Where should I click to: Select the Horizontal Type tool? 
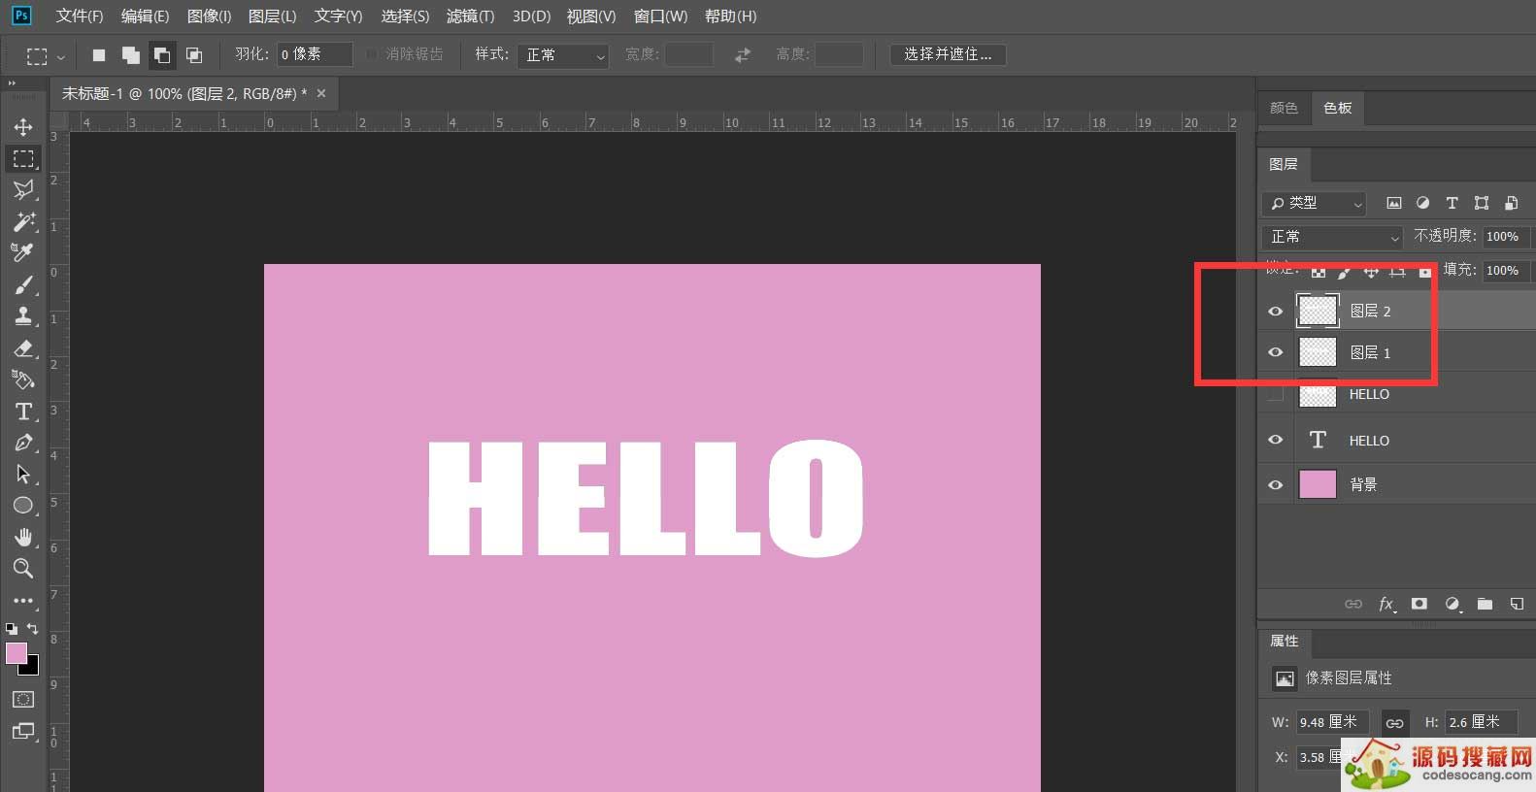coord(23,412)
